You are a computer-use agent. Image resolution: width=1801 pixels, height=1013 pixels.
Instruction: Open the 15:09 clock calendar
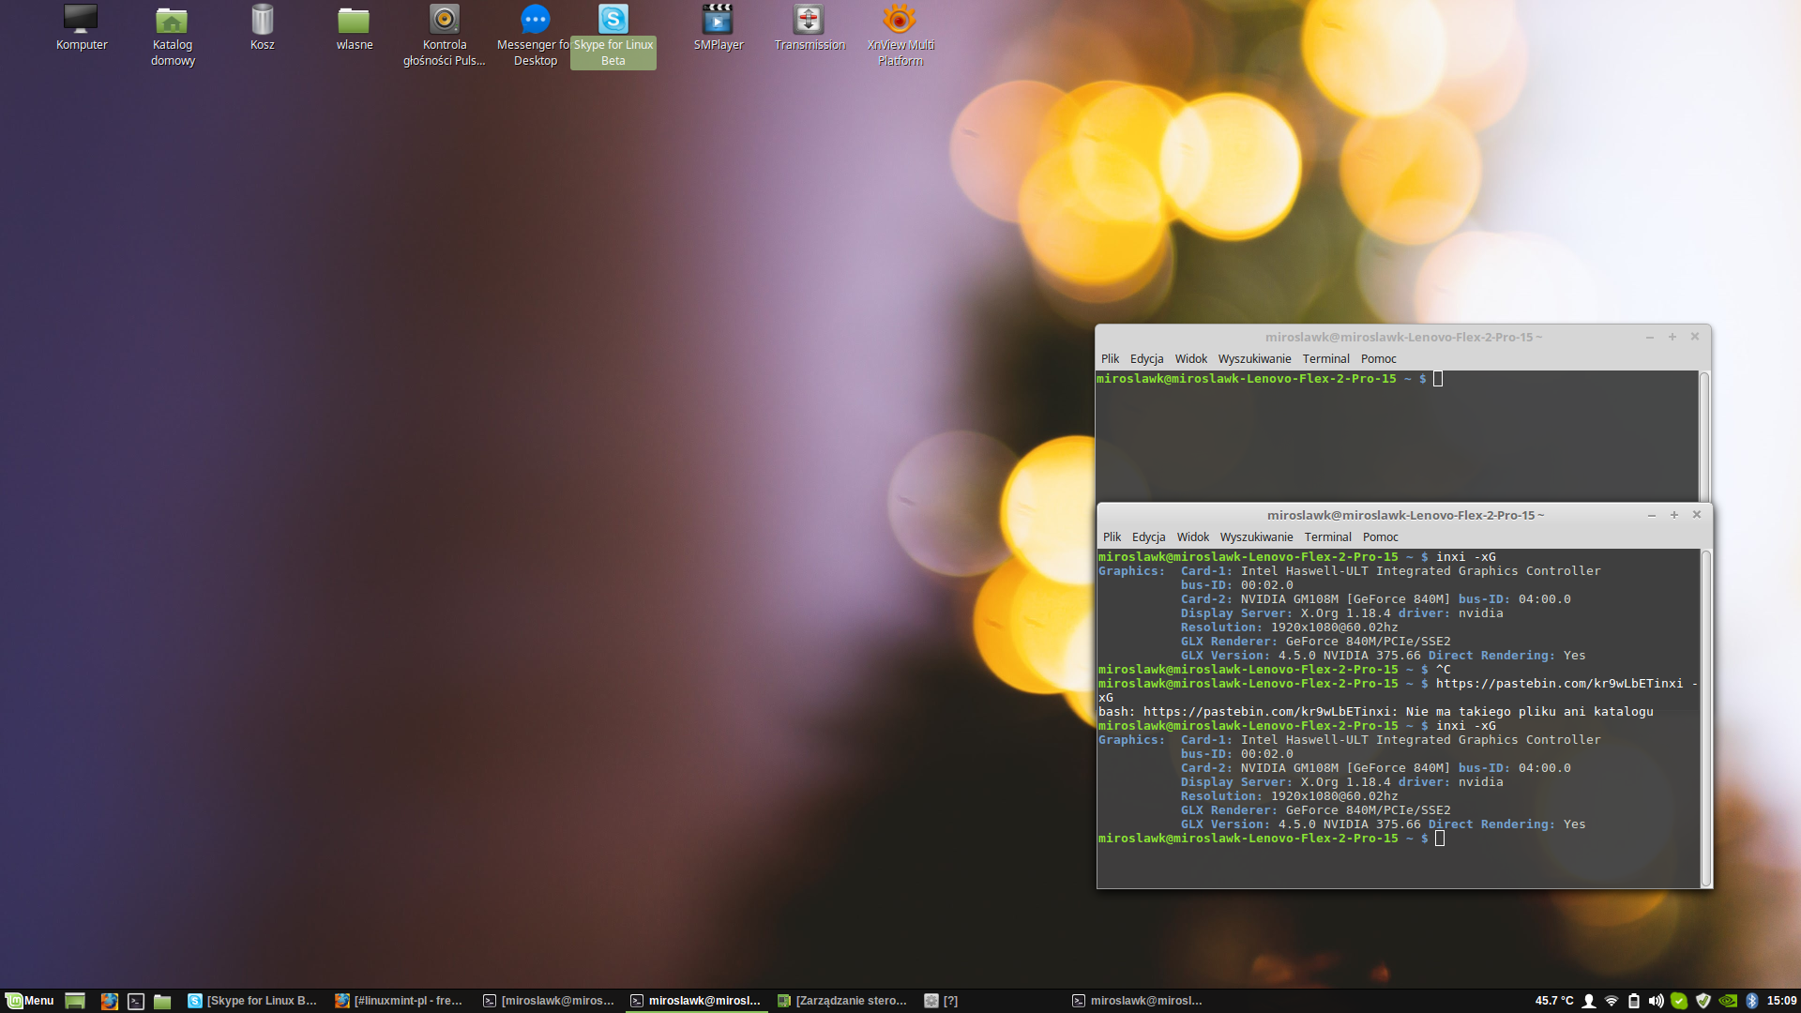(x=1781, y=1001)
